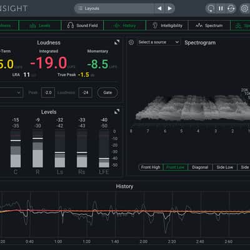Click the Loudness panel title
This screenshot has width=250, height=250.
tap(49, 42)
